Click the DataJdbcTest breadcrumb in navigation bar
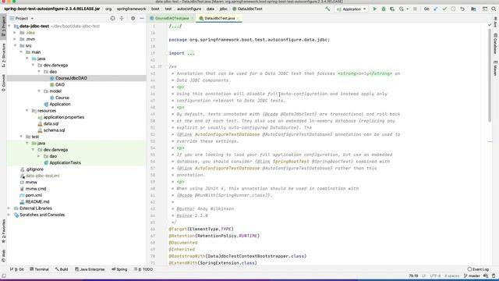Image resolution: width=499 pixels, height=281 pixels. point(247,9)
